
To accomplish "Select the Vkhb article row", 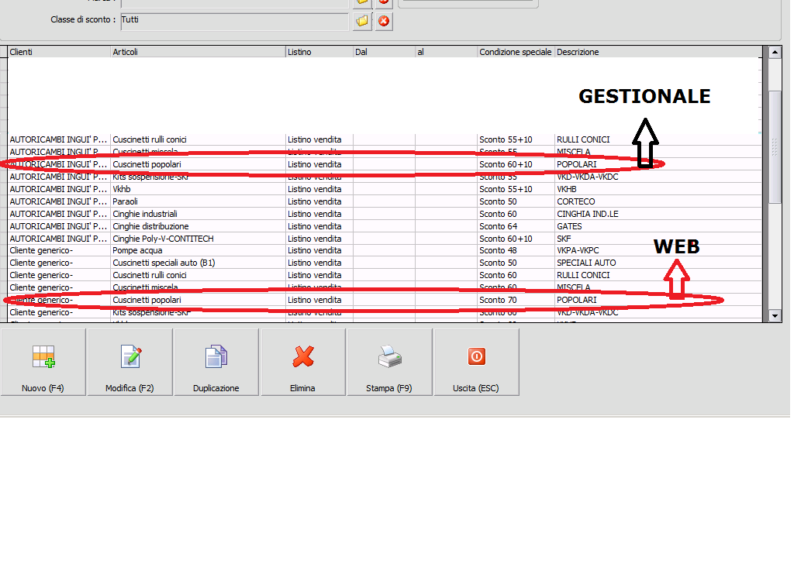I will click(x=385, y=189).
